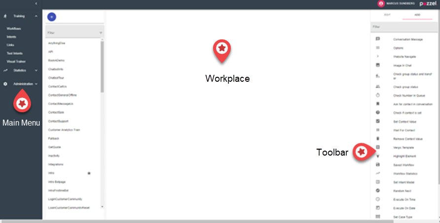The image size is (440, 223).
Task: Click the blue plus add workflow button
Action: 52,16
